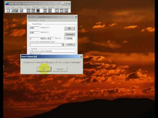Toggle the checkbox below the Zamenjaj button
Screen dimensions: 158x118
[x=65, y=38]
